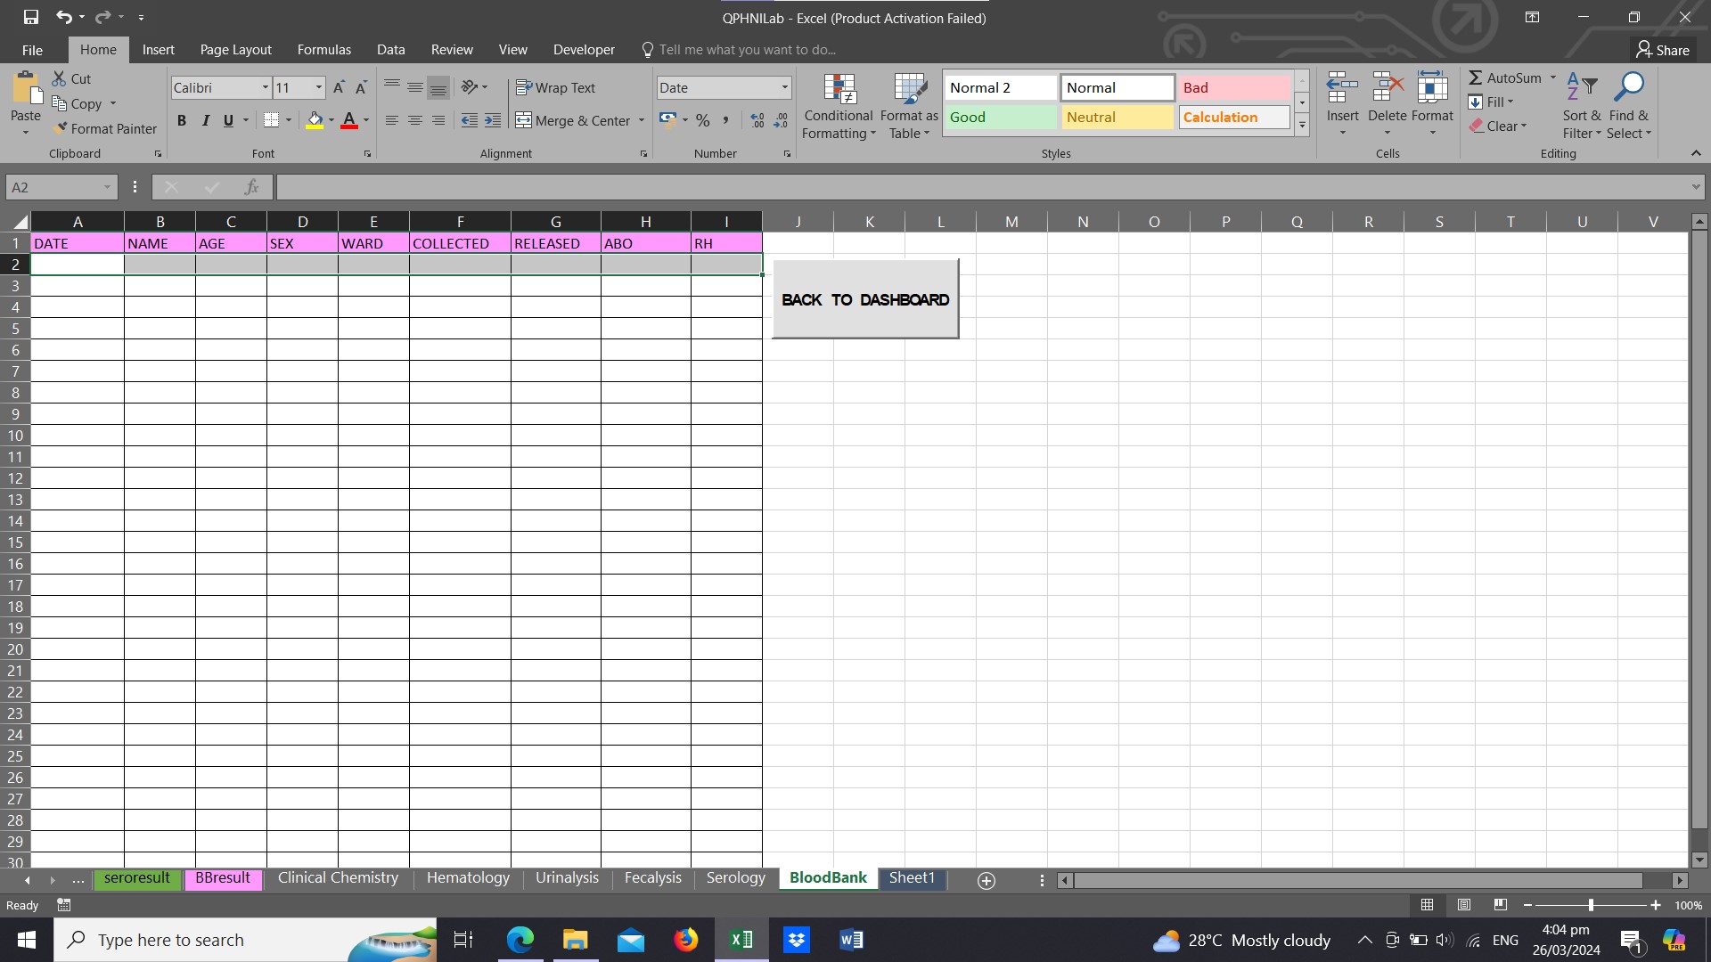
Task: Open the Formulas ribbon tab
Action: click(323, 50)
